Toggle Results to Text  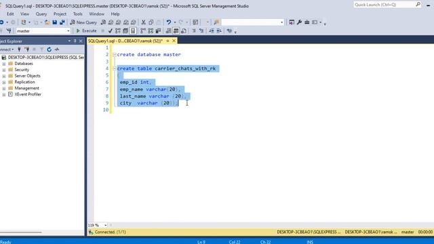(168, 30)
